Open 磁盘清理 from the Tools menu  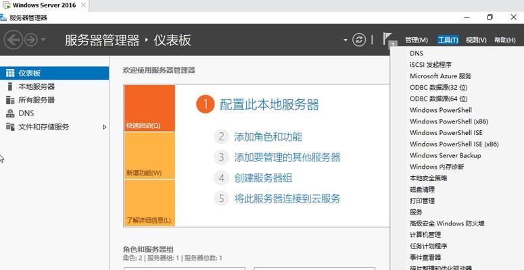tap(422, 189)
